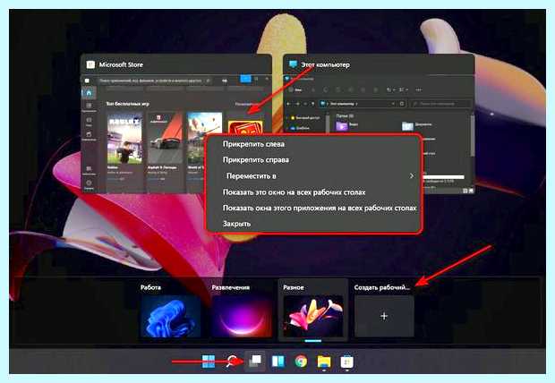555x383 pixels.
Task: Expand the chevron beside Переместить в
Action: (x=411, y=176)
